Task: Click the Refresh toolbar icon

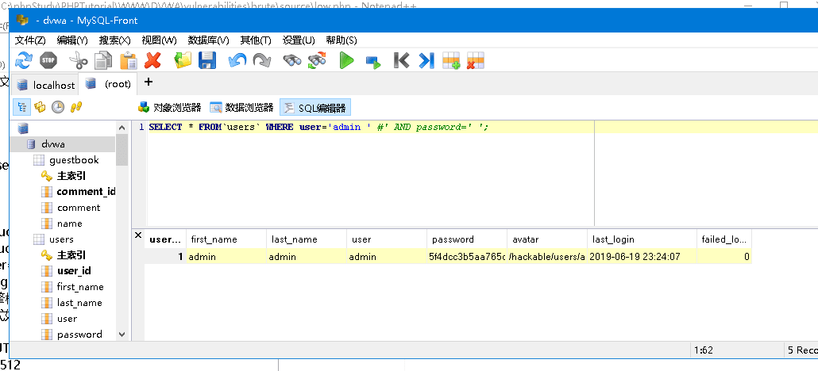Action: click(24, 60)
